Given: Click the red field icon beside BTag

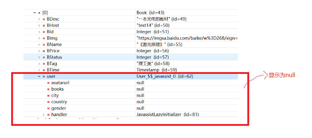Looking at the screenshot, I should point(44,63).
